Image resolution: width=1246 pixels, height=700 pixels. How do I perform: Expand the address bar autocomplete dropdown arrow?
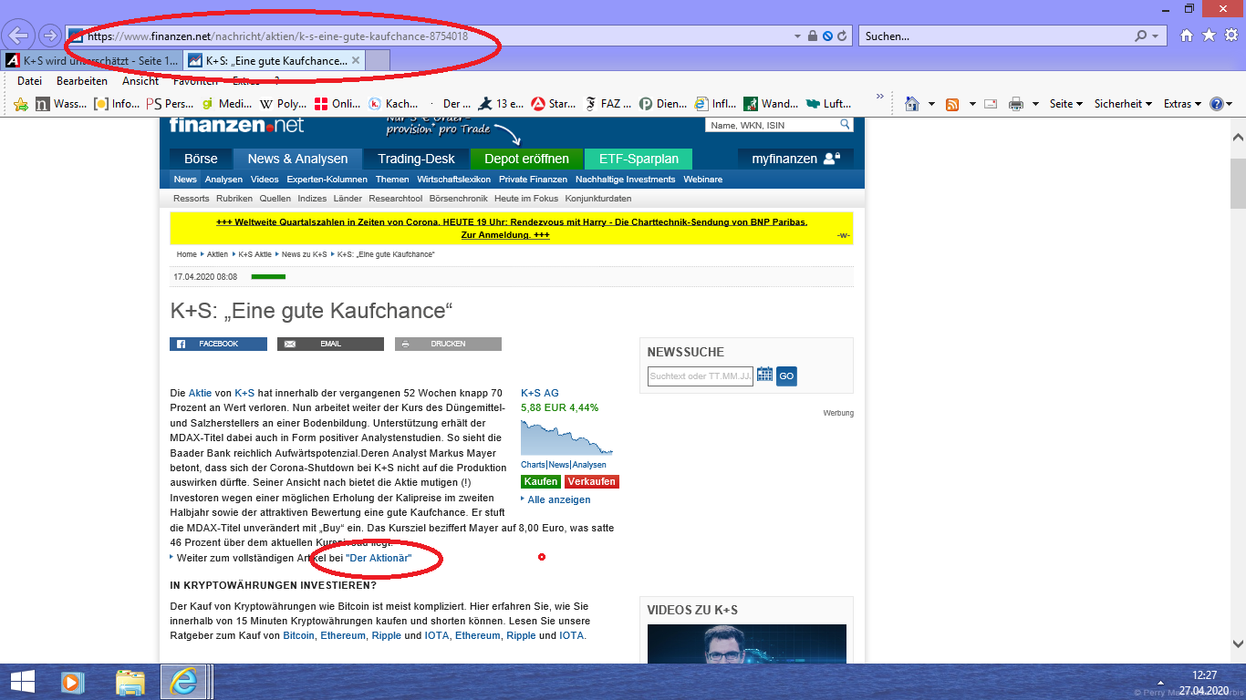797,36
